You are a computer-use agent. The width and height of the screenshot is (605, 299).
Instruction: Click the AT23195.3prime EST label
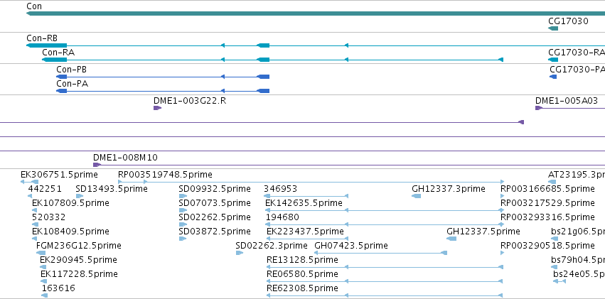(x=577, y=175)
